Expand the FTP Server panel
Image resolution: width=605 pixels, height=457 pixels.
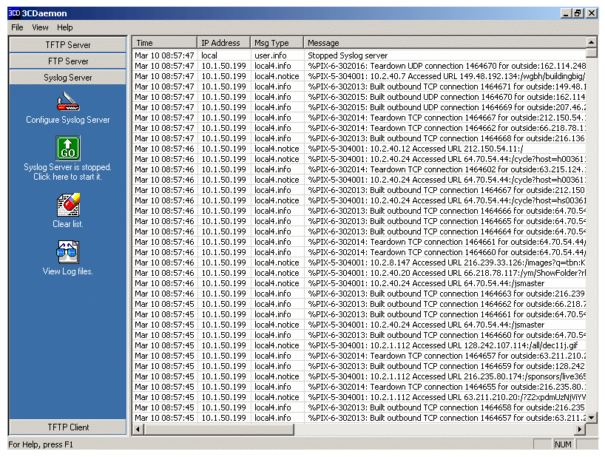pyautogui.click(x=67, y=61)
